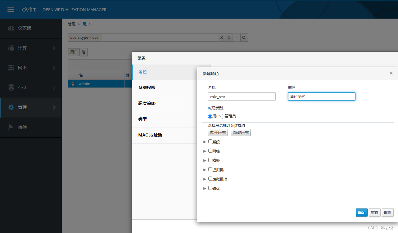Viewport: 398px width, 233px height.
Task: Confirm role creation with 确定 button
Action: [x=361, y=213]
